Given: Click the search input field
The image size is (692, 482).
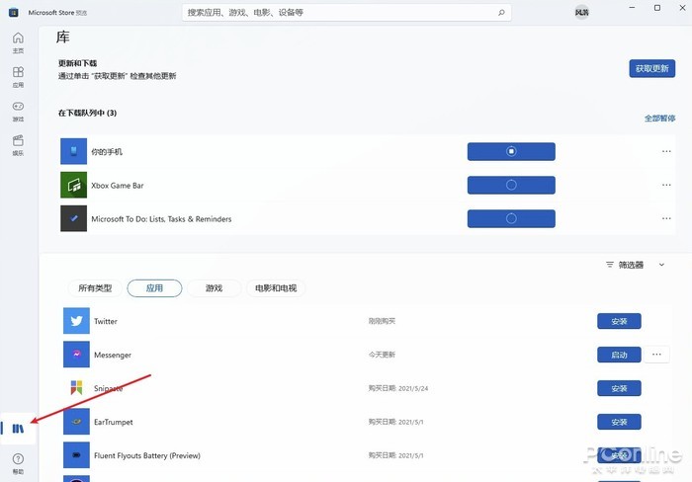Looking at the screenshot, I should 346,13.
